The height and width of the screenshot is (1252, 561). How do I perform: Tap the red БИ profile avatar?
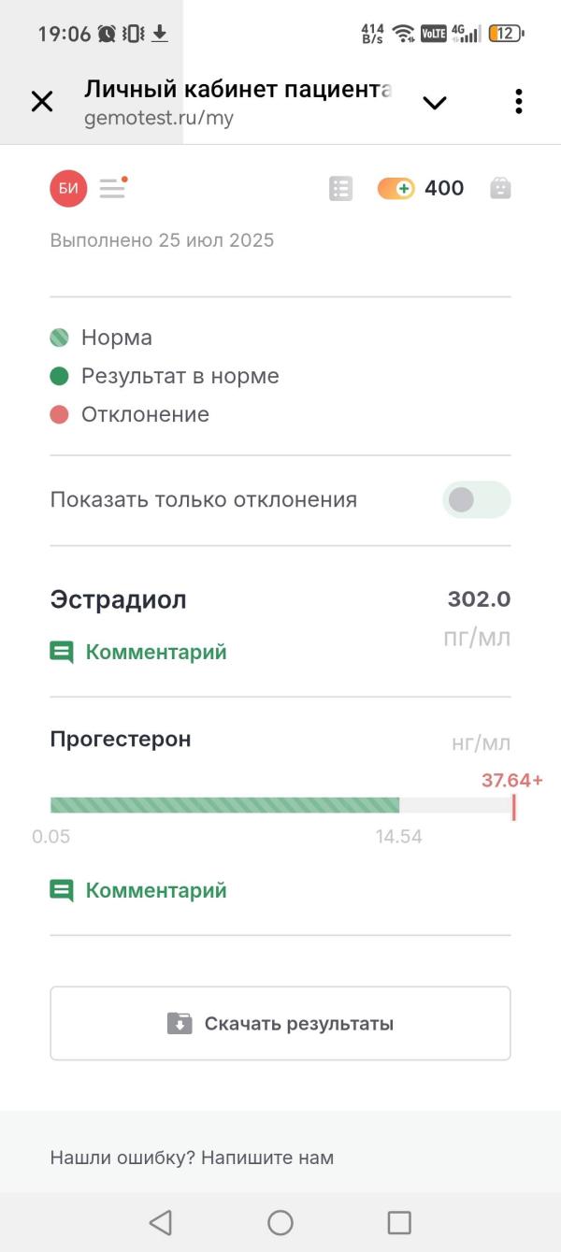[68, 189]
